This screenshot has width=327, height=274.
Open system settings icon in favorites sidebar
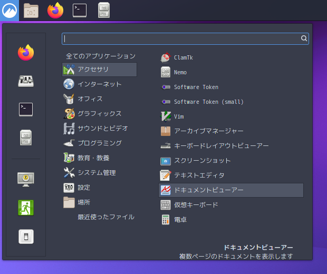tap(26, 81)
